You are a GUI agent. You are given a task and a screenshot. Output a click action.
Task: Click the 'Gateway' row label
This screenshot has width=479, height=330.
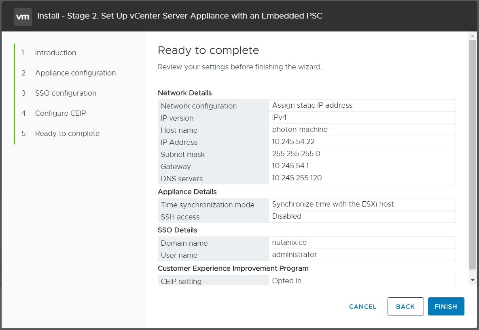tap(176, 167)
